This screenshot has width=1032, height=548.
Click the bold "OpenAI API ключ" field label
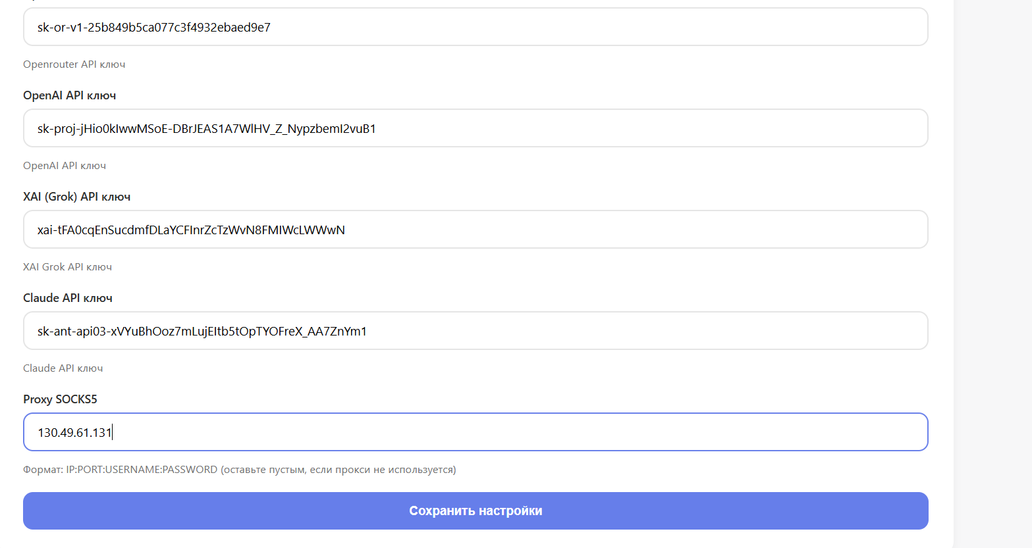(x=69, y=95)
